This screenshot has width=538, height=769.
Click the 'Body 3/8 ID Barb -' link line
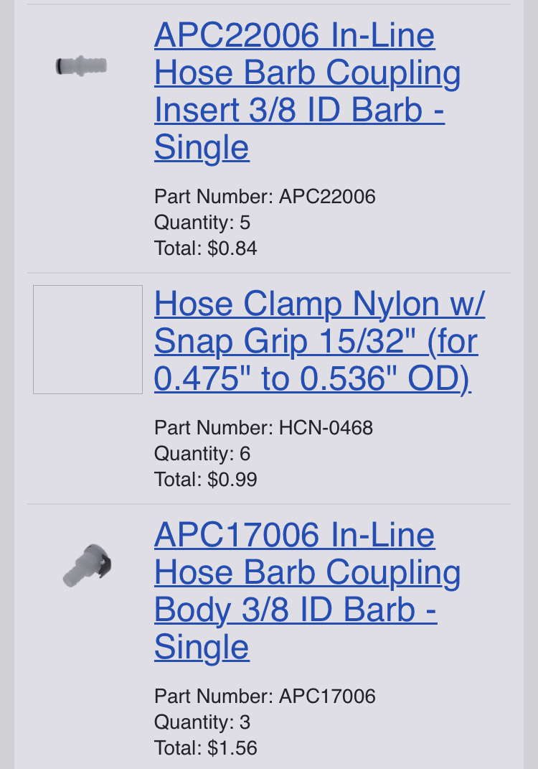[x=296, y=610]
